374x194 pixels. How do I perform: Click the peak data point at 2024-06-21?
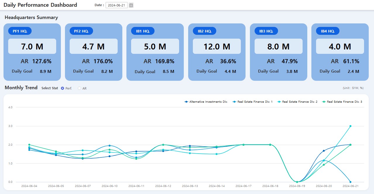click(x=351, y=126)
